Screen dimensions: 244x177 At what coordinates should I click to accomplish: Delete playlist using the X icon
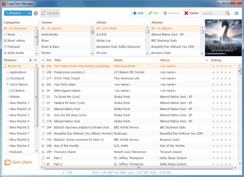click(36, 60)
